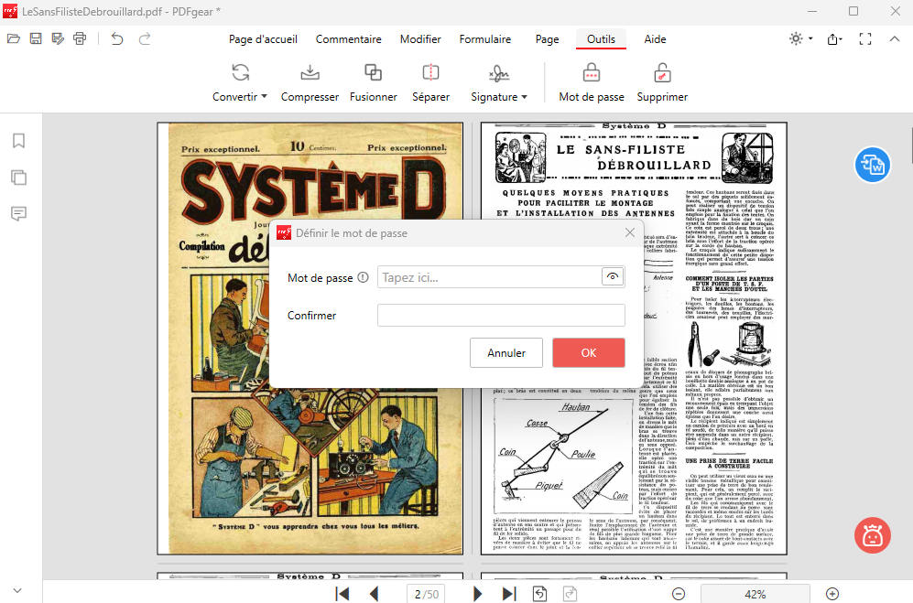Save the document with the floppy icon
This screenshot has height=603, width=913.
point(36,39)
